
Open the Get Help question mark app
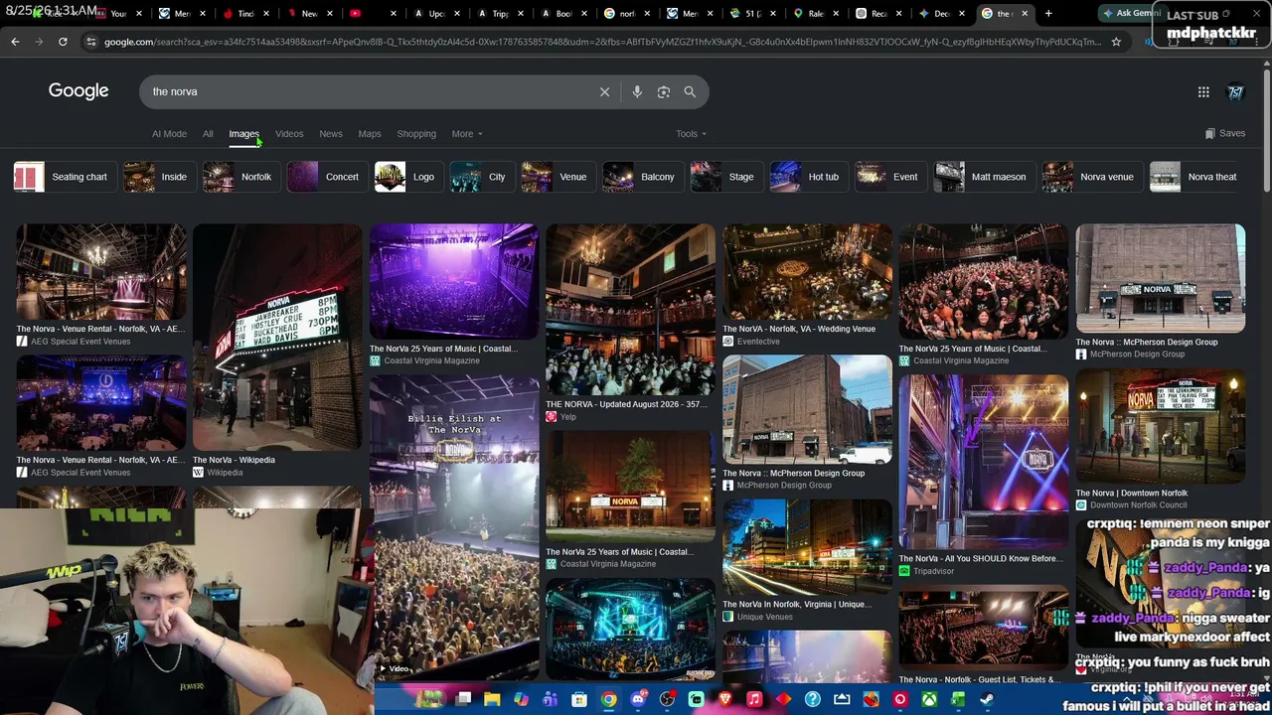(x=813, y=699)
